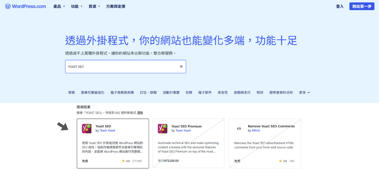Screen dimensions: 379x170
Task: Open the Mitch author link
Action: coord(256,130)
